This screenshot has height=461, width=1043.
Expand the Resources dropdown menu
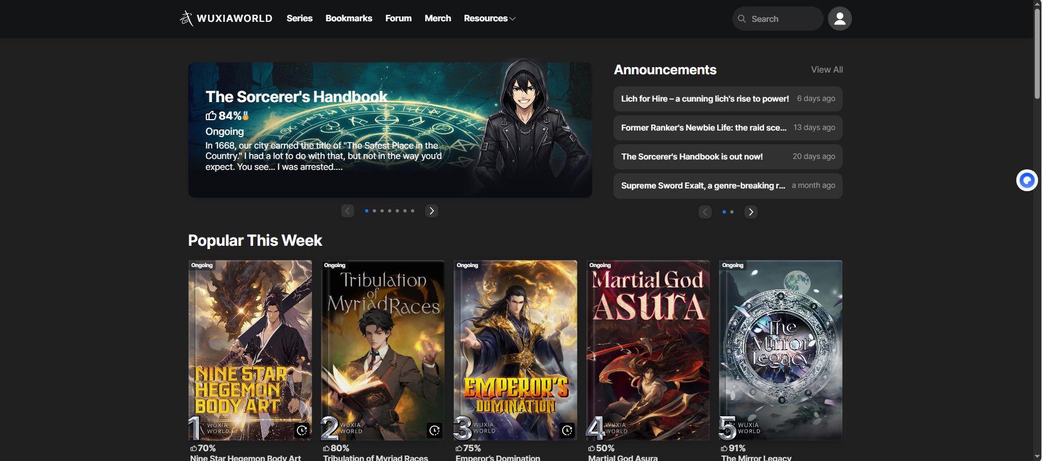click(x=490, y=19)
